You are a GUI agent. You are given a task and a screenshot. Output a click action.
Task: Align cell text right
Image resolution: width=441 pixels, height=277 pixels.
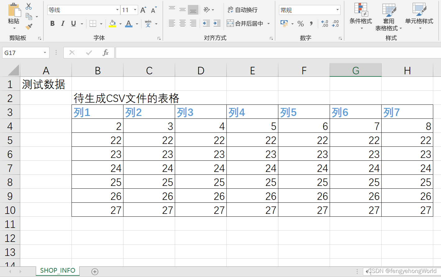coord(193,23)
